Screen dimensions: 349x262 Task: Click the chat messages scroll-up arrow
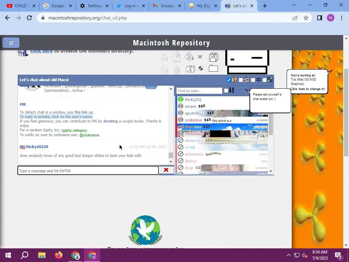(171, 89)
